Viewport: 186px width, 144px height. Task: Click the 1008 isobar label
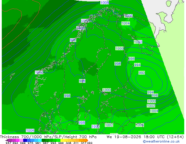click(104, 3)
